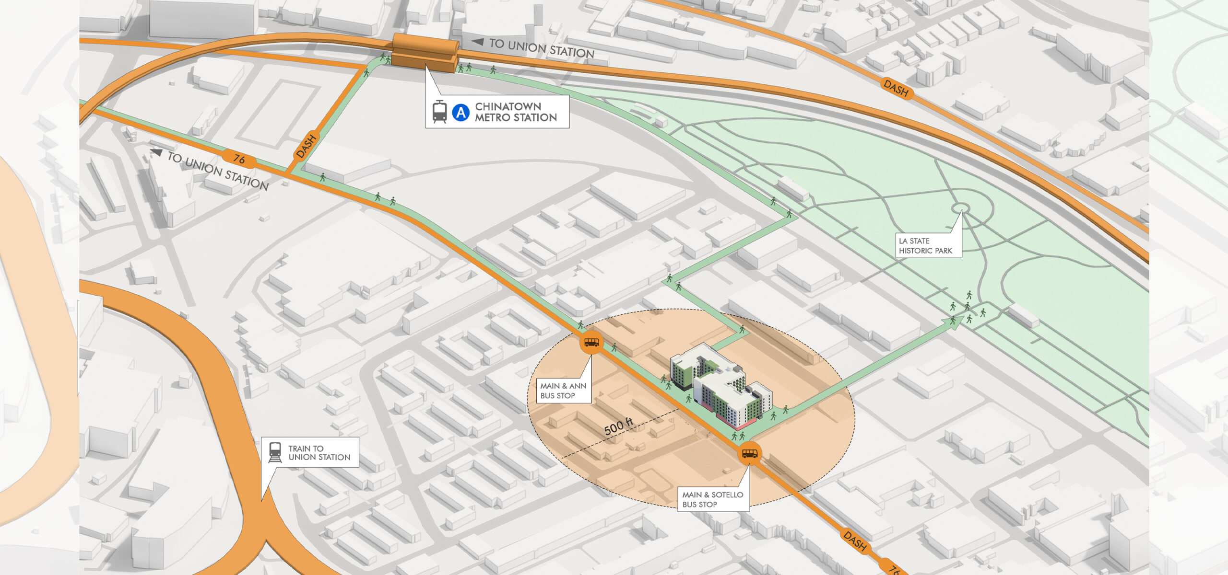Select the Main & Ann Bus Stop label
This screenshot has width=1228, height=575.
pos(563,391)
